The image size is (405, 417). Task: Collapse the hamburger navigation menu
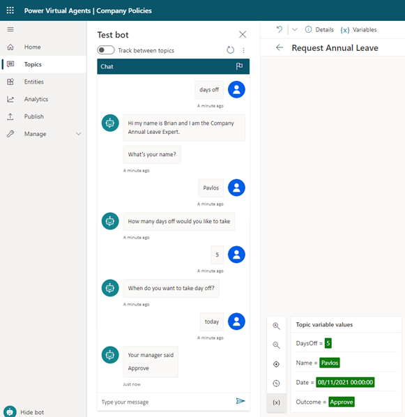pyautogui.click(x=10, y=29)
